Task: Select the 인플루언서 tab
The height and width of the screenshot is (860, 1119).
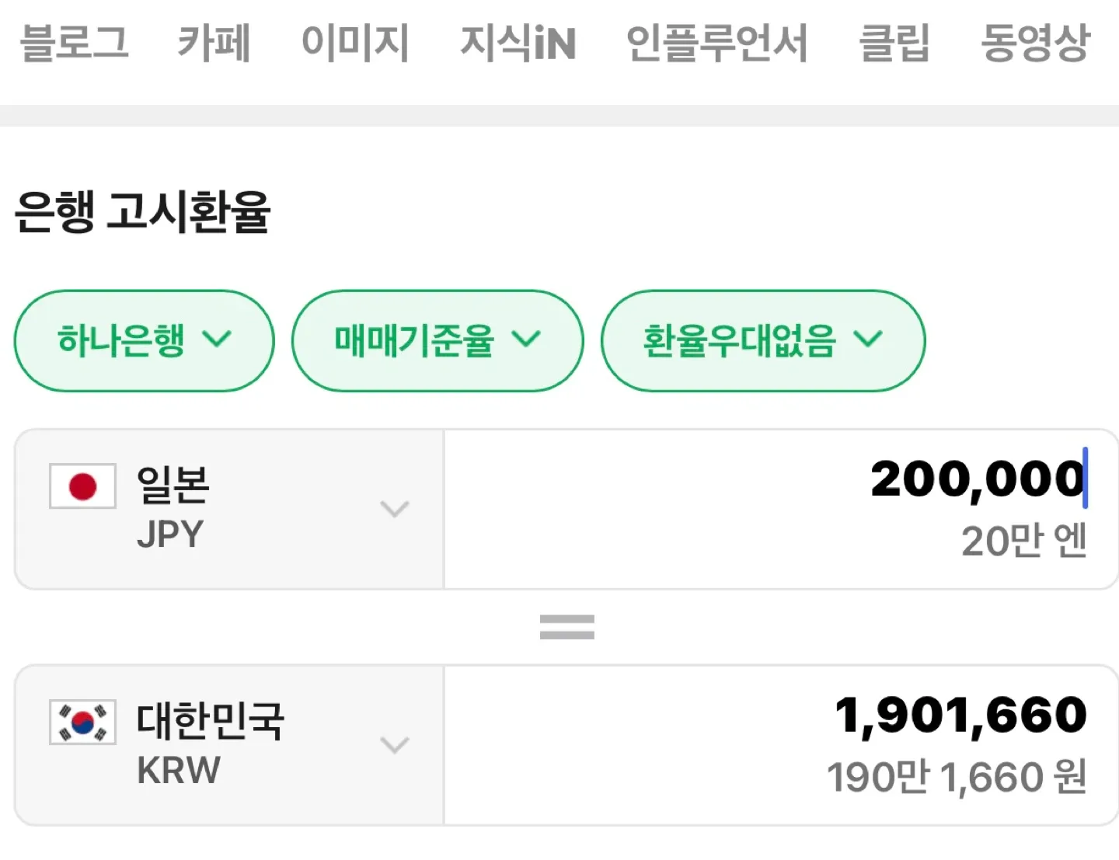Action: (x=716, y=43)
